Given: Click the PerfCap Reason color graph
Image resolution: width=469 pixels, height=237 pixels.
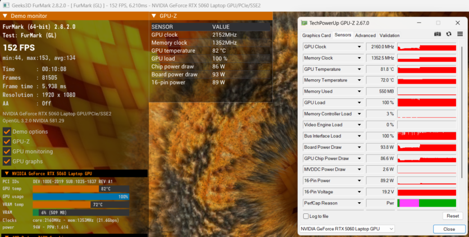Looking at the screenshot, I should pyautogui.click(x=426, y=203).
